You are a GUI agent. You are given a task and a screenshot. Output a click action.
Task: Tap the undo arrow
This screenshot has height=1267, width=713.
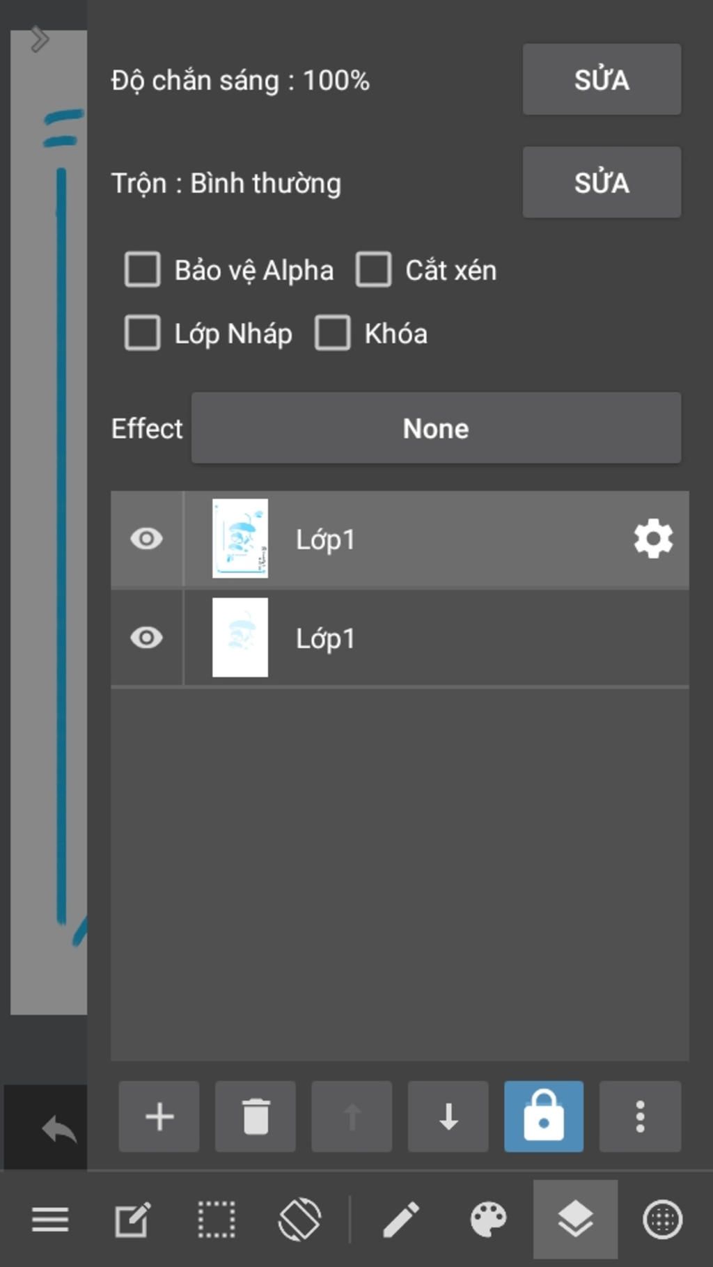point(58,1128)
